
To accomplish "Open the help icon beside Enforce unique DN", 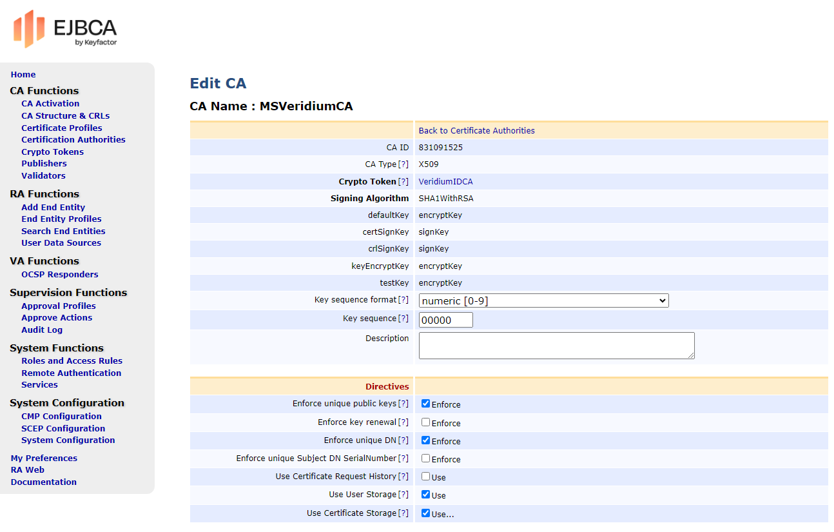I will pyautogui.click(x=402, y=440).
